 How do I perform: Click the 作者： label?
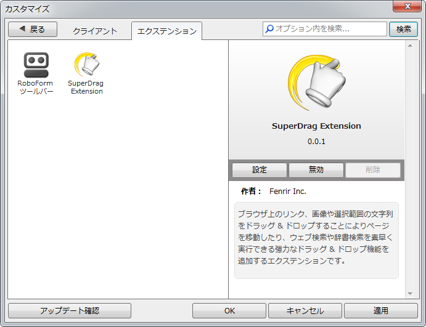251,192
